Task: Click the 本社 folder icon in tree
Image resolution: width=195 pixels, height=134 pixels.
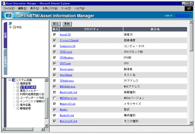Action: point(14,27)
